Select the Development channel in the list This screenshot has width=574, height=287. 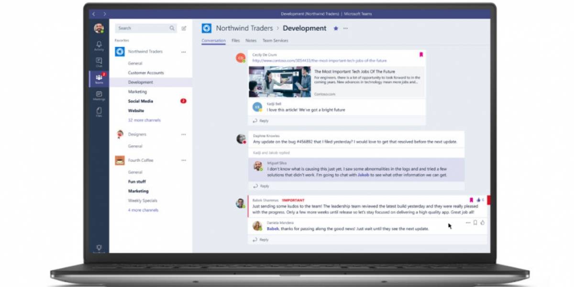click(151, 82)
